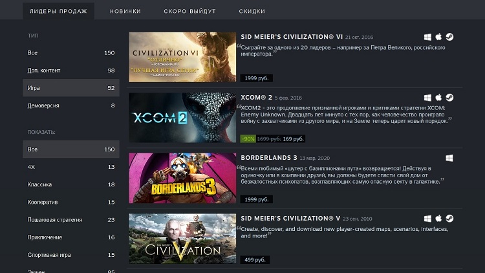Filter by 4X genre

(x=71, y=167)
